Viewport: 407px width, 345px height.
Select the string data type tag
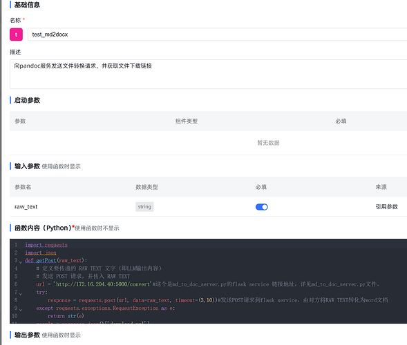coord(144,206)
